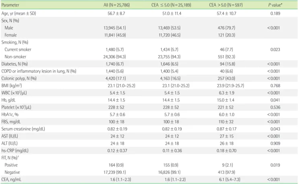Select the cell '13,945 (54.1)'

115,28
